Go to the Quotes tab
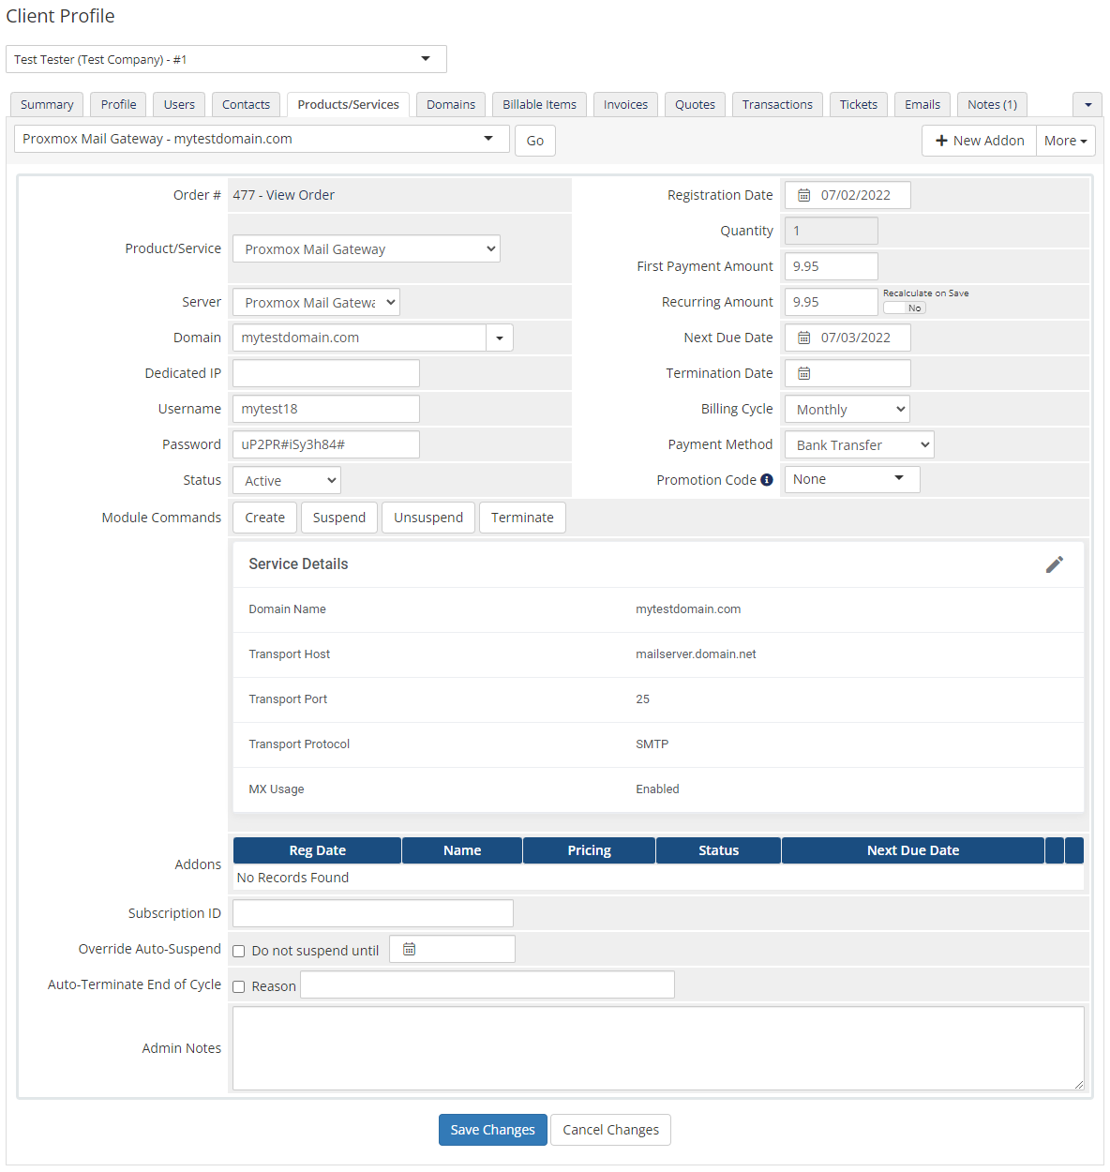Image resolution: width=1110 pixels, height=1172 pixels. pyautogui.click(x=695, y=104)
